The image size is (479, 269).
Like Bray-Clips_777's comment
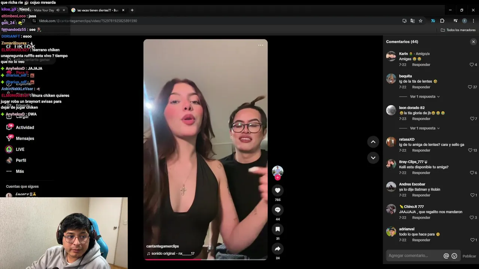click(x=472, y=173)
